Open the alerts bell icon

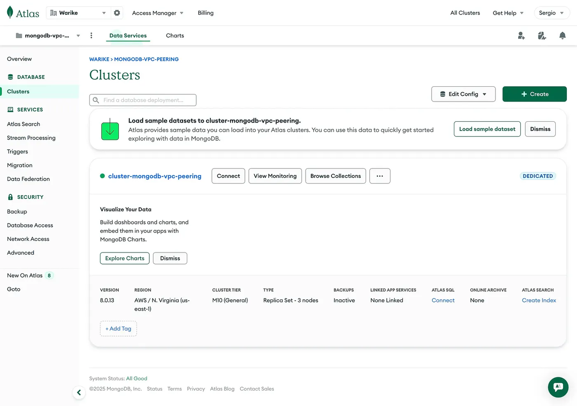click(x=562, y=35)
